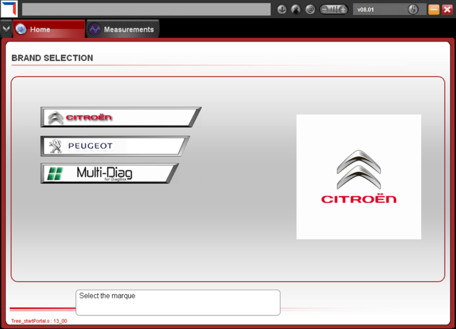Click the v08.01 version label
The width and height of the screenshot is (456, 329).
click(366, 10)
